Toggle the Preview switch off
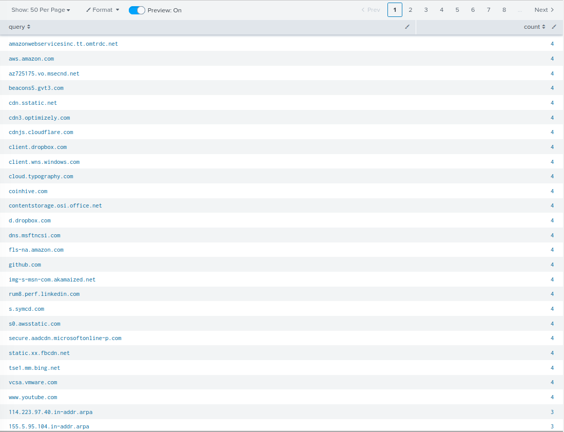This screenshot has width=564, height=432. pos(137,10)
